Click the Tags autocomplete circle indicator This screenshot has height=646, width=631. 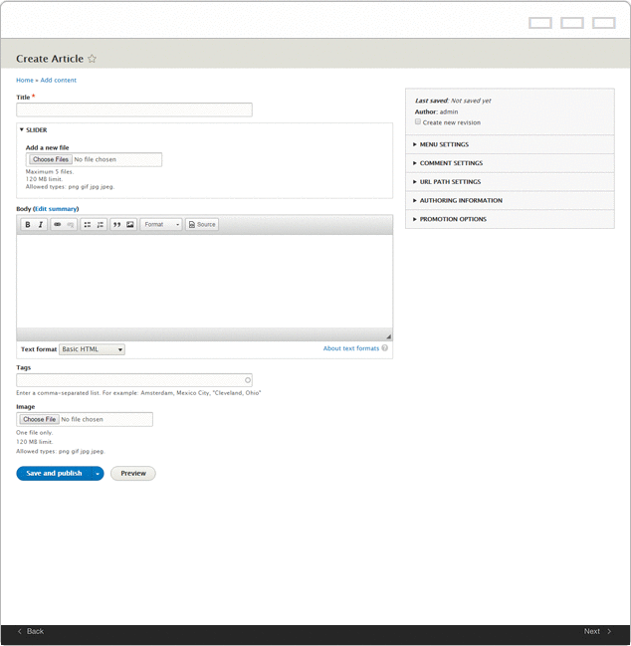coord(248,380)
